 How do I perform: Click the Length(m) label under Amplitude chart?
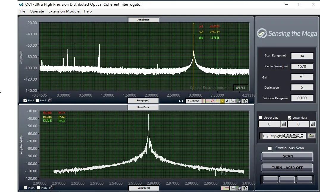pos(143,100)
